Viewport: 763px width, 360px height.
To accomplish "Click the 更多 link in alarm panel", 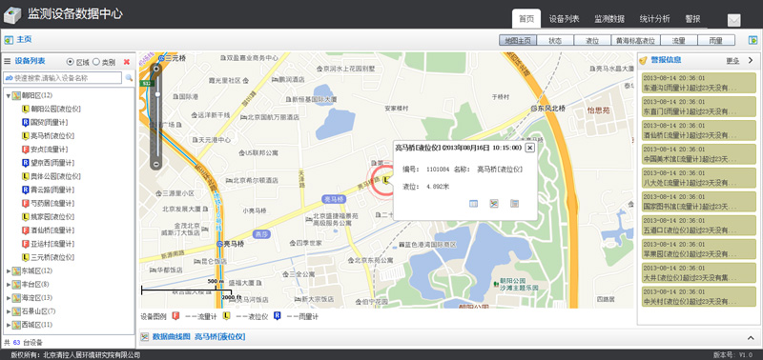I will [732, 61].
